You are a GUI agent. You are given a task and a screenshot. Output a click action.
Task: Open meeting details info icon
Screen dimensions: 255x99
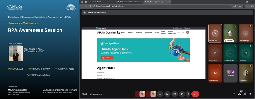click(234, 94)
